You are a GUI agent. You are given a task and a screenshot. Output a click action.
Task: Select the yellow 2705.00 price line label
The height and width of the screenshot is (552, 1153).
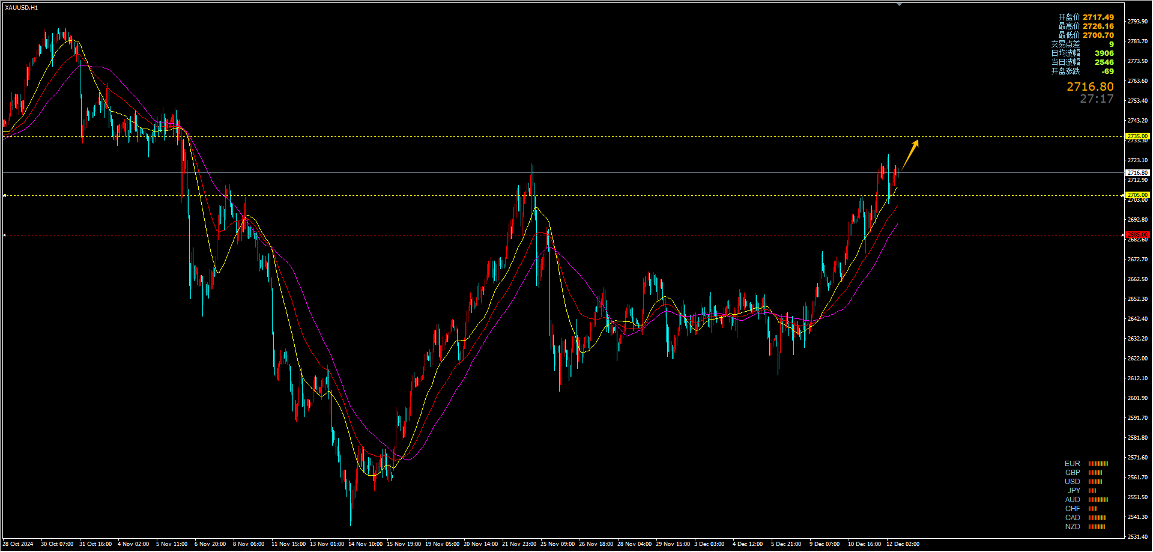1137,195
